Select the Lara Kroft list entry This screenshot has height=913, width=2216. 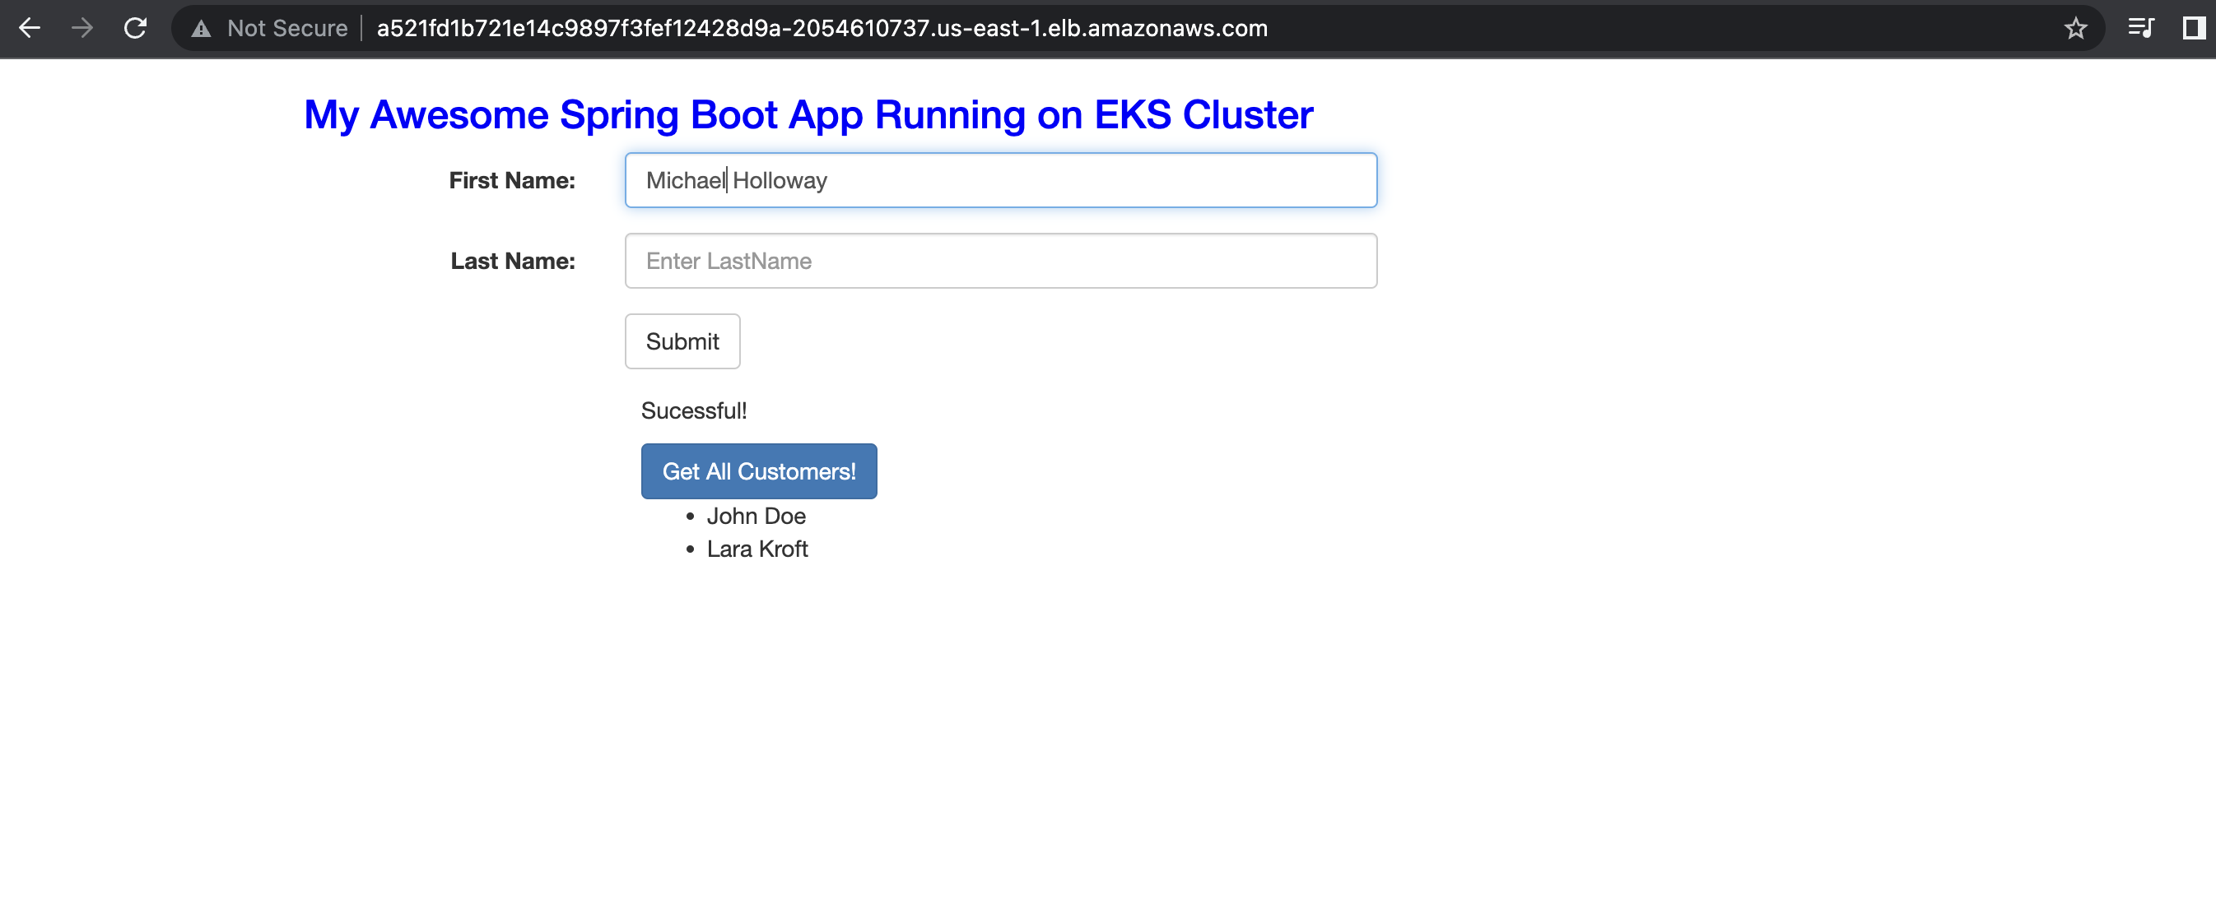pos(757,549)
